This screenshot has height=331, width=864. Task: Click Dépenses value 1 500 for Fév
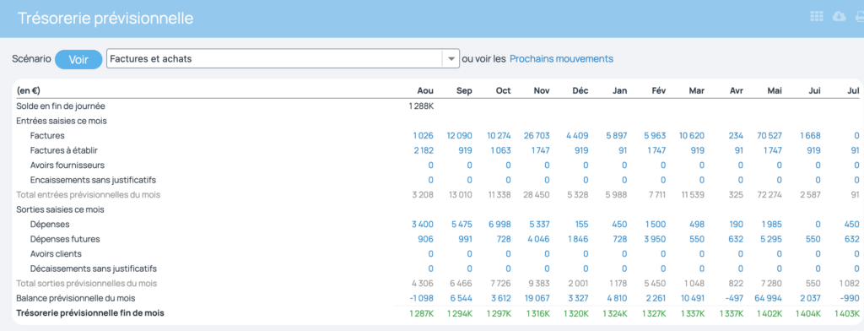(656, 225)
